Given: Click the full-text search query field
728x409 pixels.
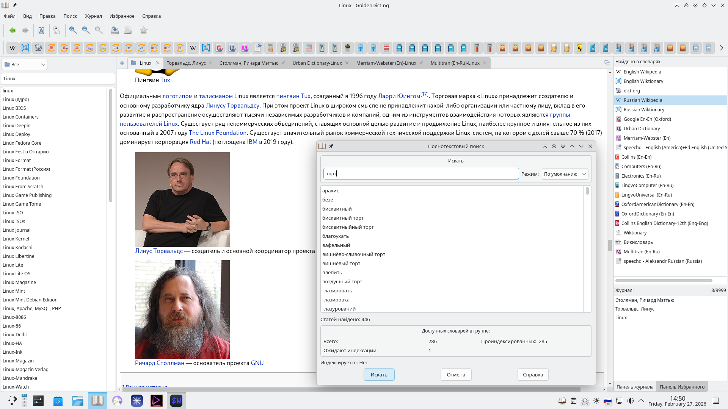Looking at the screenshot, I should (x=421, y=174).
